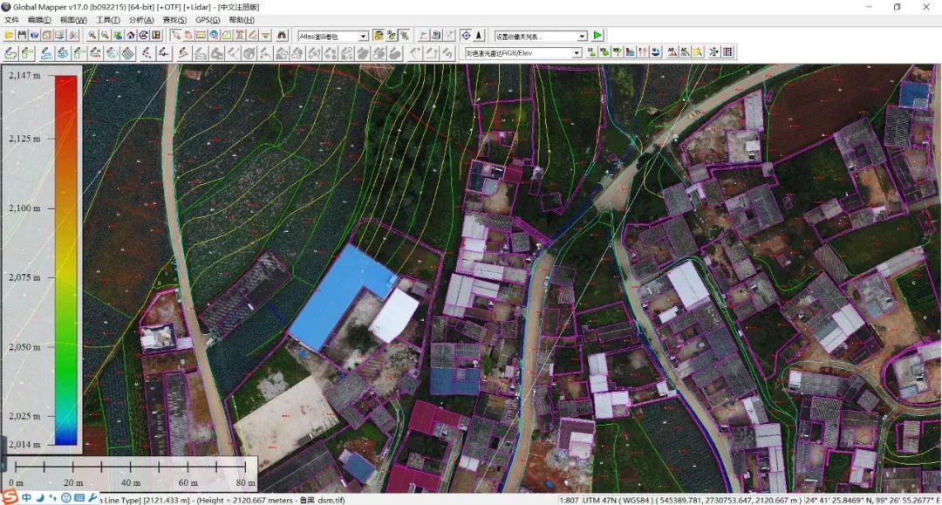Viewport: 942px width, 505px height.
Task: Open the 文件 (File) menu
Action: (11, 19)
